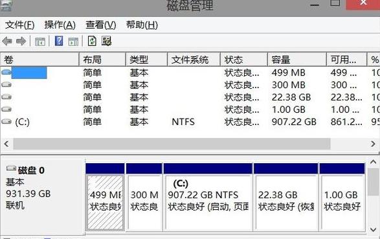Select the 22.38 GB volume row
Image resolution: width=380 pixels, height=239 pixels.
coord(190,97)
